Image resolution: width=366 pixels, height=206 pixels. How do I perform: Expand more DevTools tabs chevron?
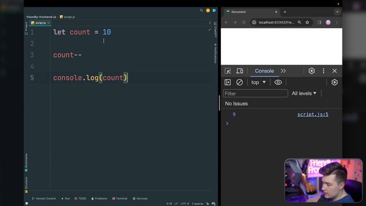click(283, 71)
